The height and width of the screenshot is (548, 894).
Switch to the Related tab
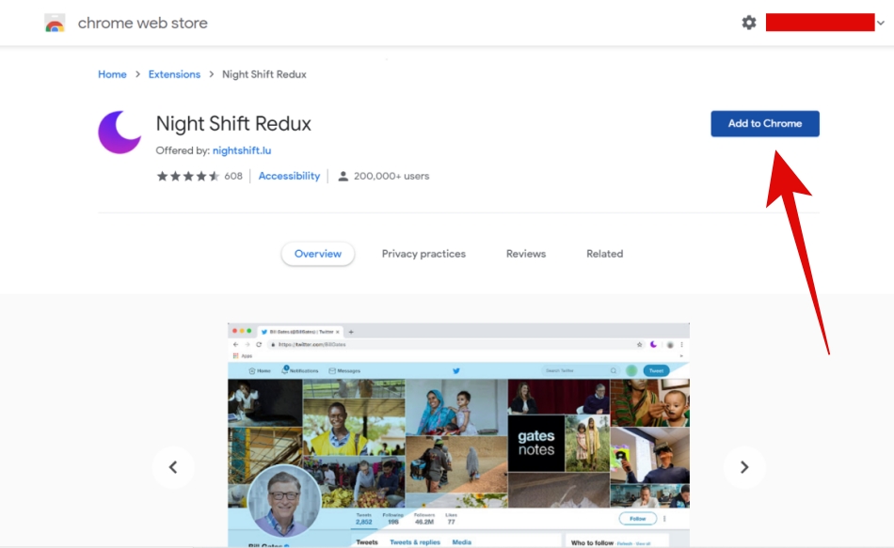click(604, 254)
